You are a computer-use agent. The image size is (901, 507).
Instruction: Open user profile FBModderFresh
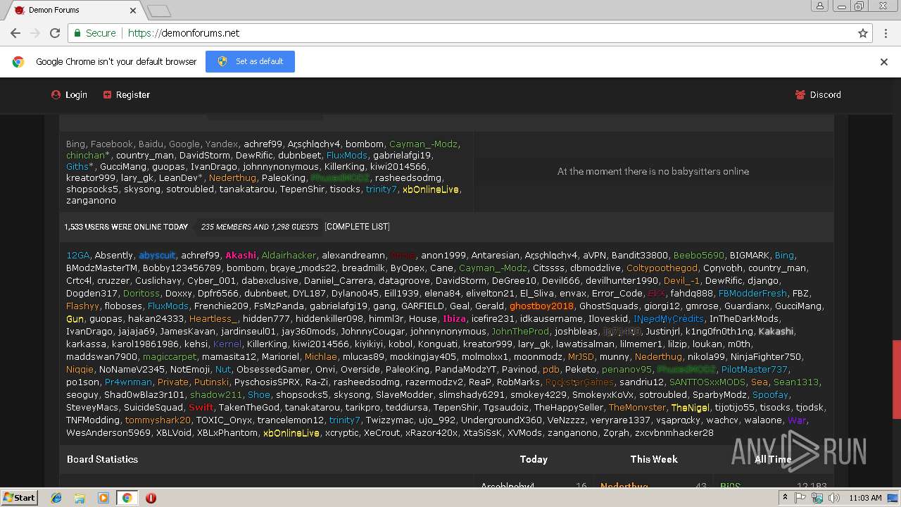coord(752,294)
